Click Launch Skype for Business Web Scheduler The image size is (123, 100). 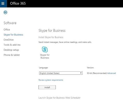pos(59,98)
